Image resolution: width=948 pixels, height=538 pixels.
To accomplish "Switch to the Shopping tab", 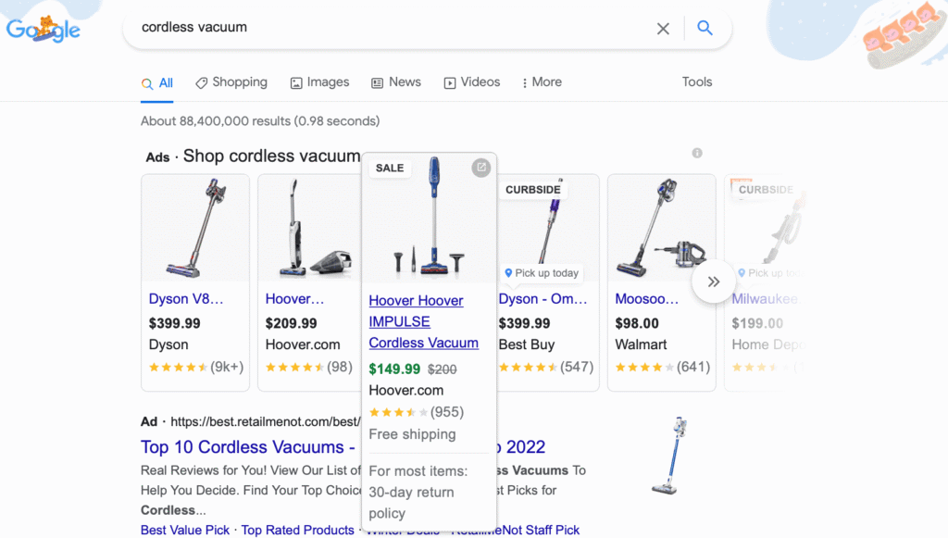I will 231,82.
